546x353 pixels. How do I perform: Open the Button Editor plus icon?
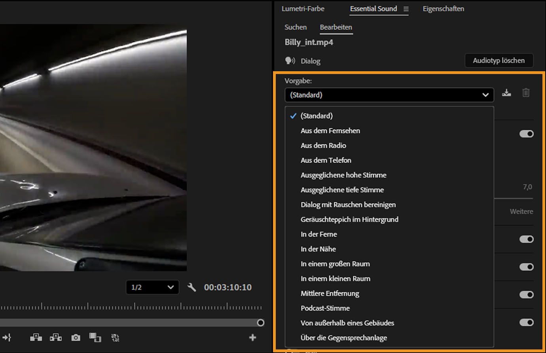(252, 338)
